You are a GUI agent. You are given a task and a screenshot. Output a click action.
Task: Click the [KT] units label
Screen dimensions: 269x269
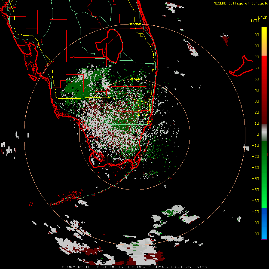[255, 21]
